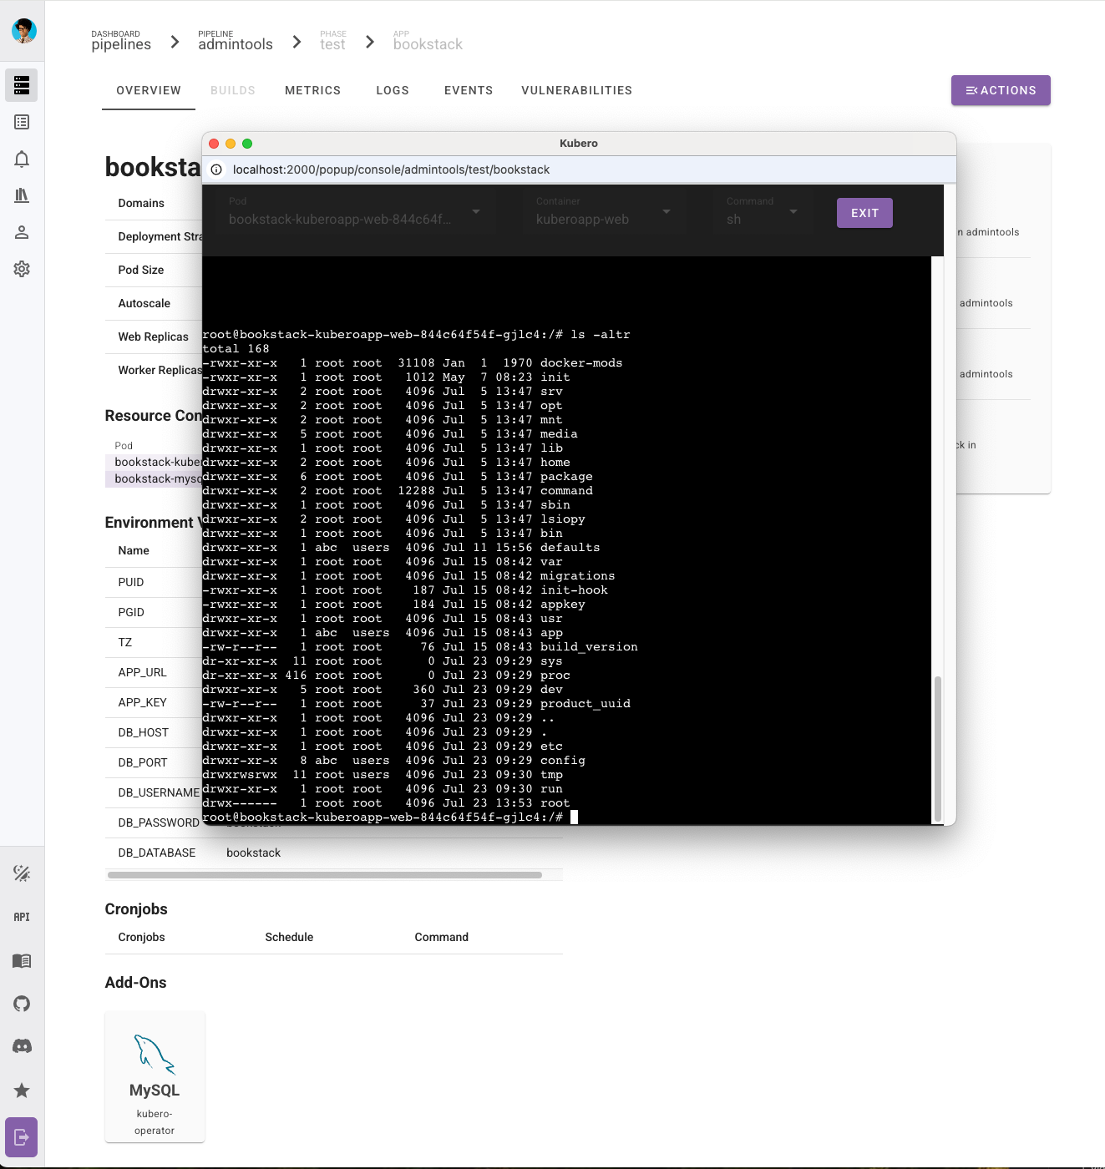1105x1169 pixels.
Task: Select the MySQL add-on card
Action: 155,1076
